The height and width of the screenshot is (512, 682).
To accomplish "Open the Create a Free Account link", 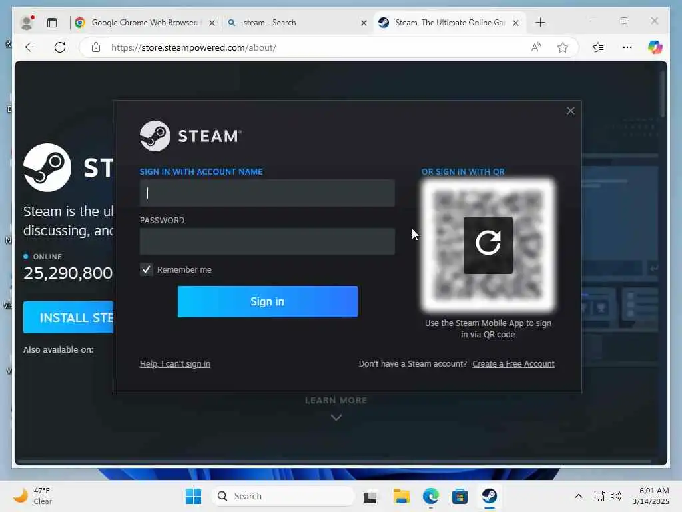I will click(513, 363).
